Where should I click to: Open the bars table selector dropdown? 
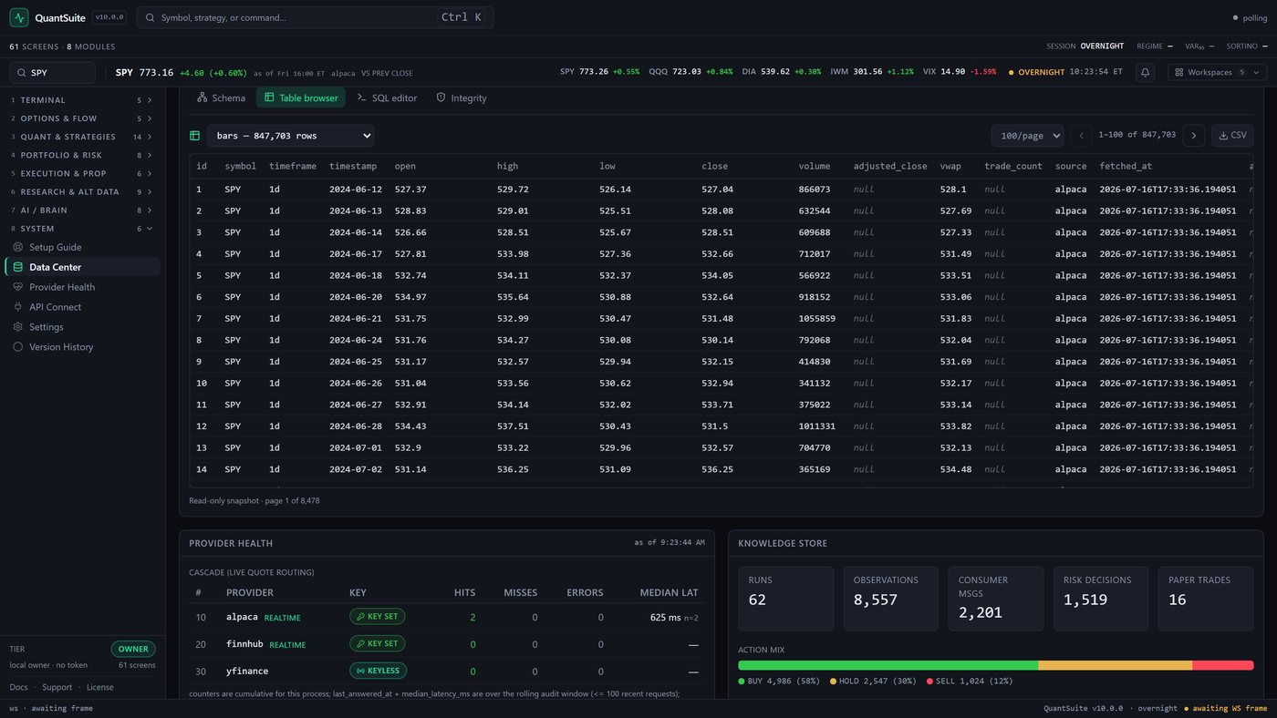coord(290,136)
